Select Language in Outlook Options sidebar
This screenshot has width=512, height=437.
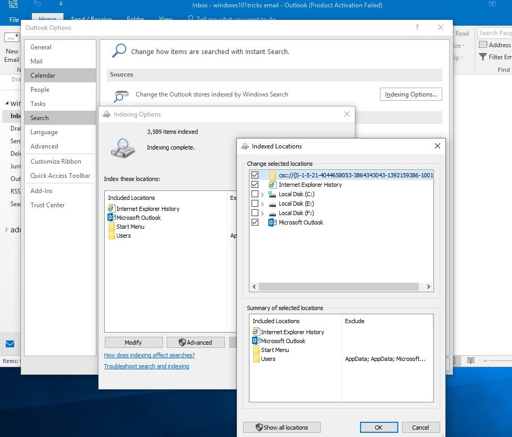(x=60, y=132)
